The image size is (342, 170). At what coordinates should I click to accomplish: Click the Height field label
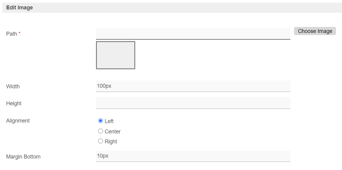[14, 103]
